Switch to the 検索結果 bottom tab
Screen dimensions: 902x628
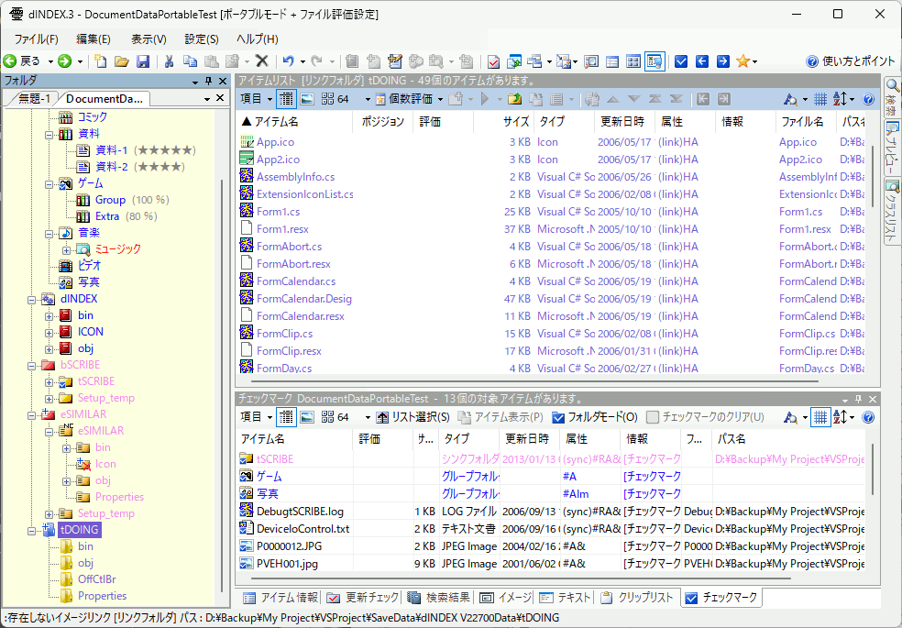(439, 598)
